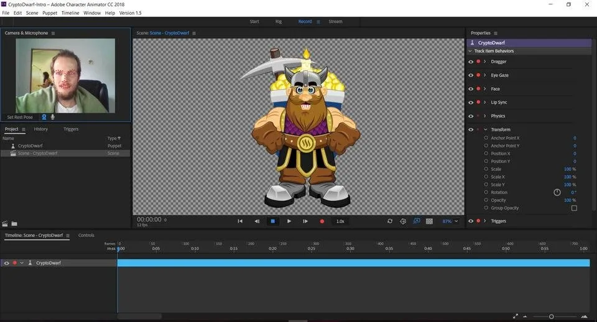Toggle CryptoDwarf timeline track arm dot
Viewport: 597px width, 322px height.
click(x=15, y=263)
